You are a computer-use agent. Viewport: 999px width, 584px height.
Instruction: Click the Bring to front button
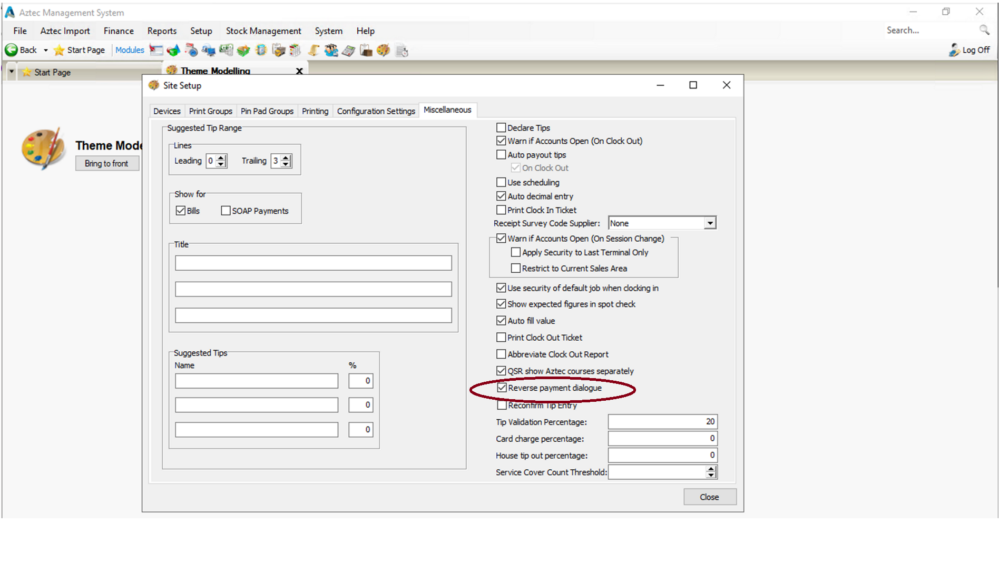point(106,164)
